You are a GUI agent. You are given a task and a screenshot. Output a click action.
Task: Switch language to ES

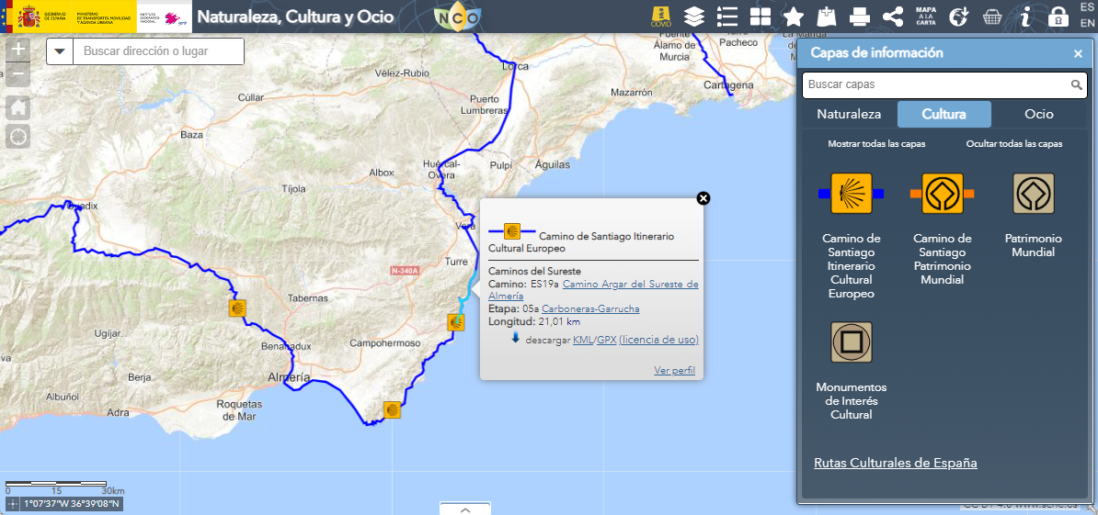1087,7
